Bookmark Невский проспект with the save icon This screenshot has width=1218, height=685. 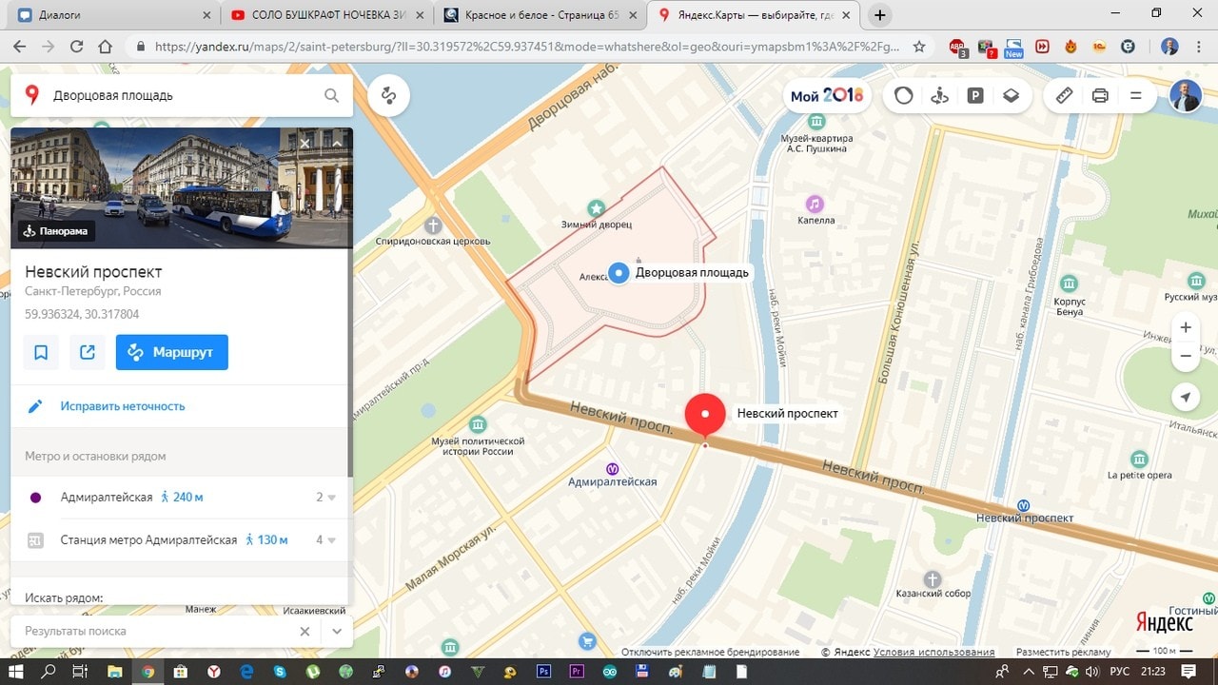tap(41, 352)
